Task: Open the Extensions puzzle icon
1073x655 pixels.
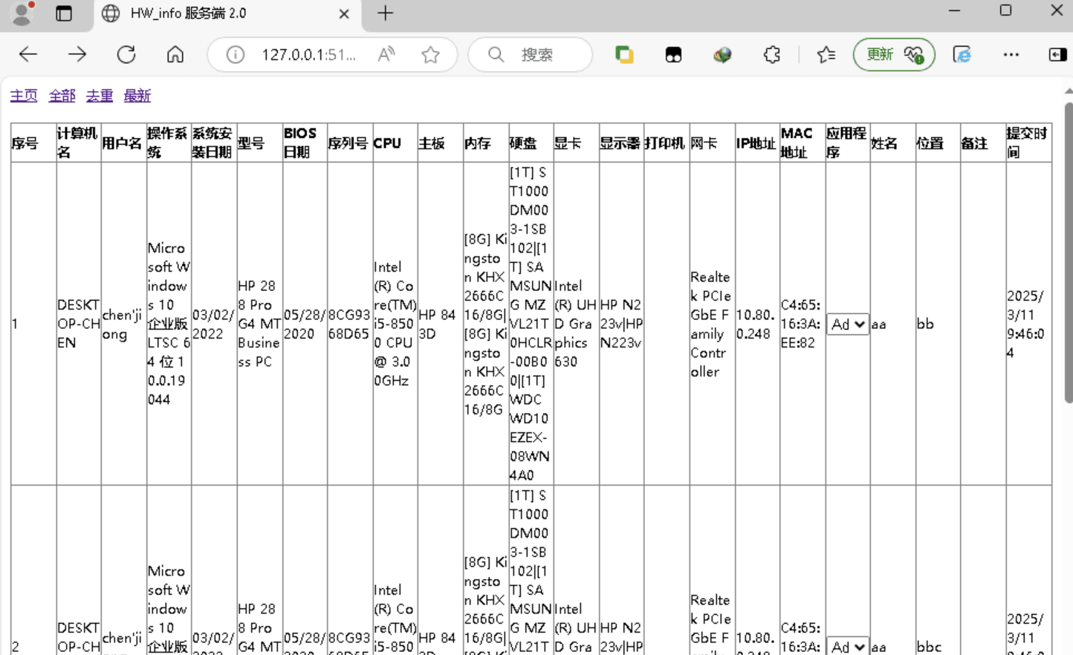Action: [772, 54]
